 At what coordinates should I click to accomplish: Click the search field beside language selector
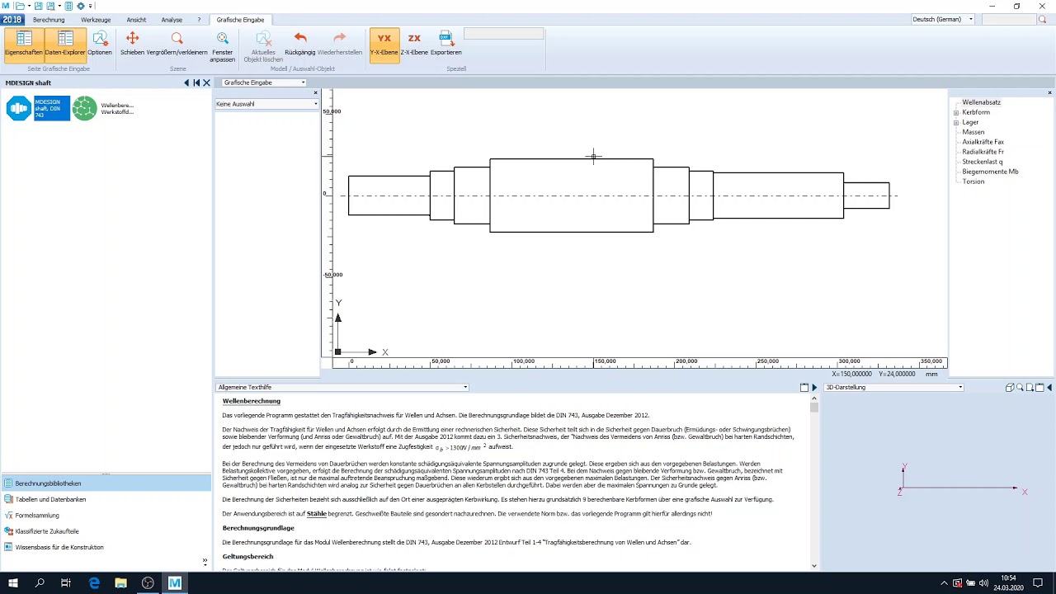coord(1008,19)
